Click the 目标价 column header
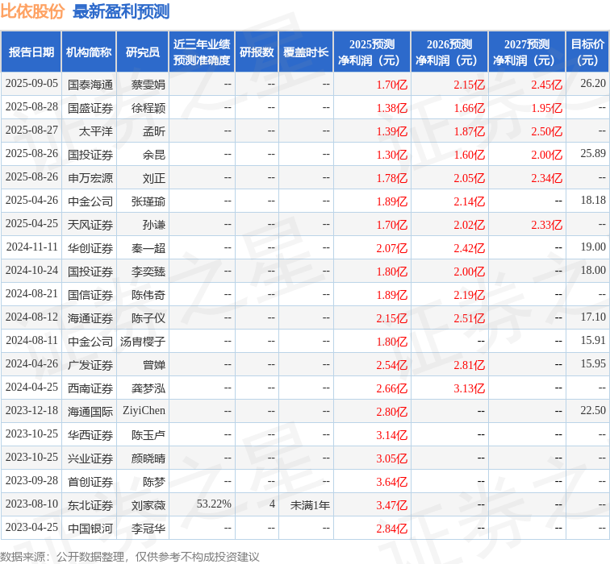The image size is (610, 564). click(x=587, y=52)
